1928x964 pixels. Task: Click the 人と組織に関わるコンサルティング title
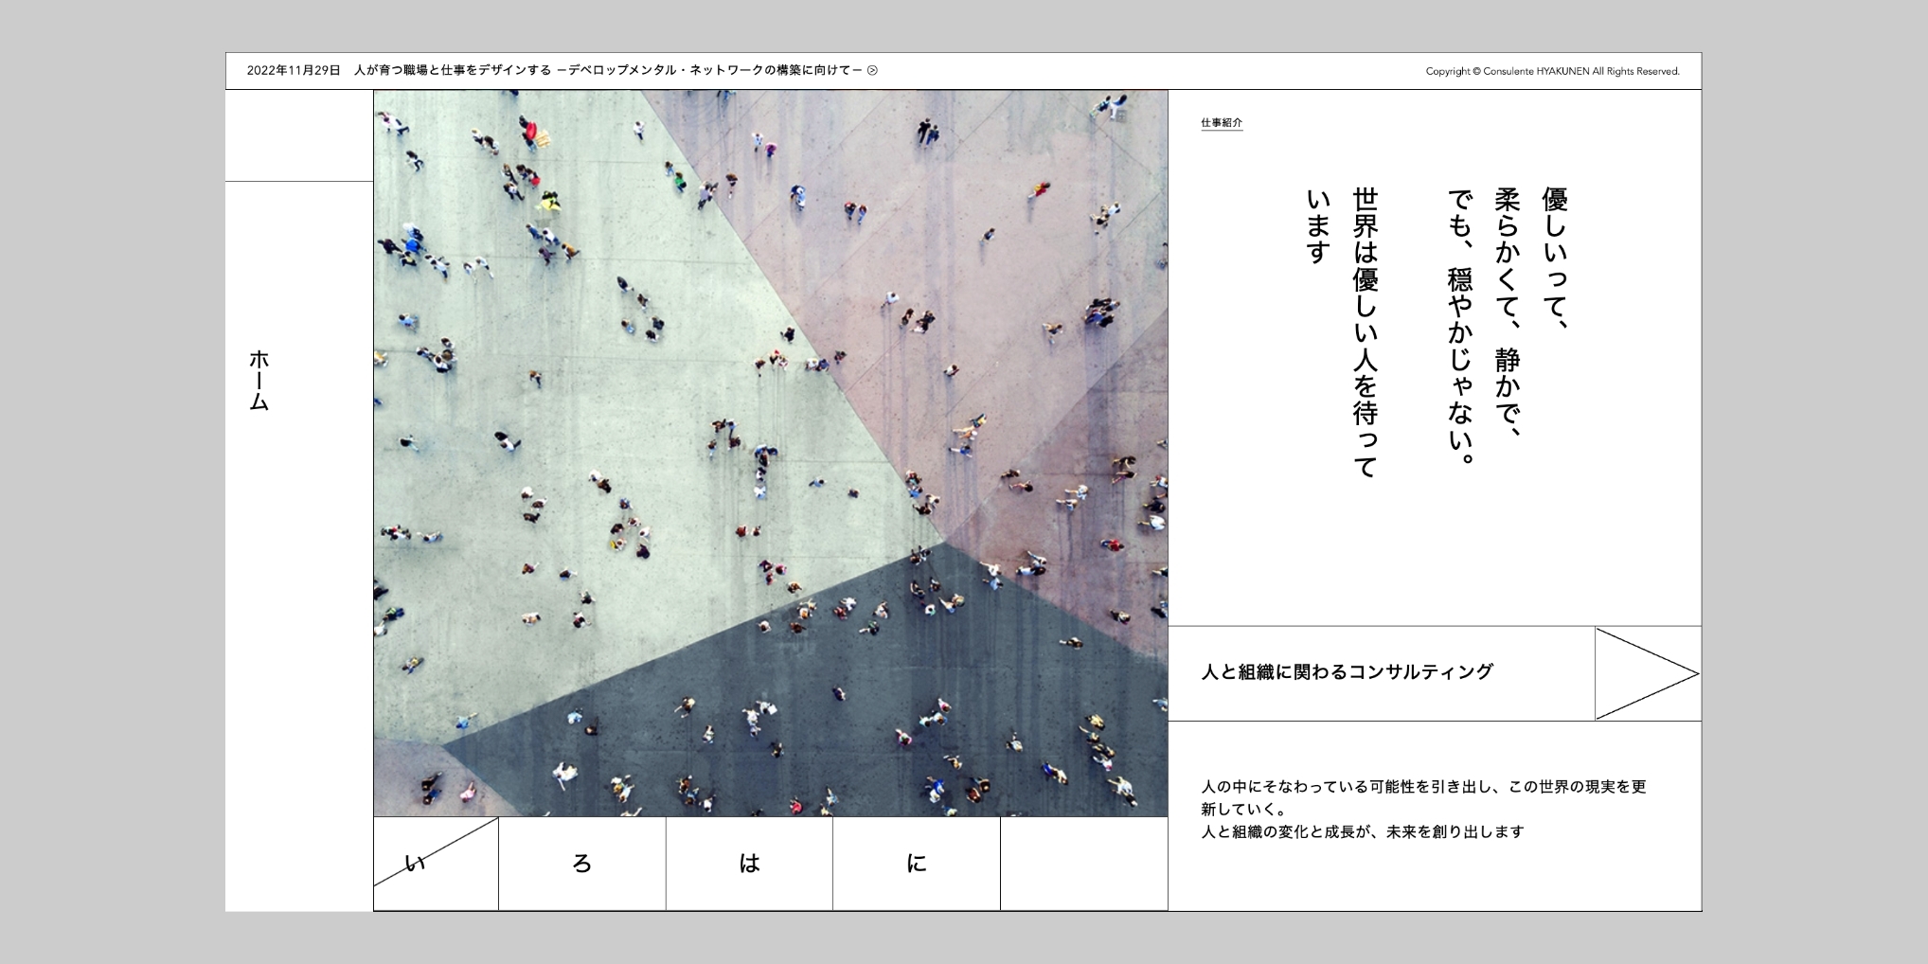tap(1347, 672)
